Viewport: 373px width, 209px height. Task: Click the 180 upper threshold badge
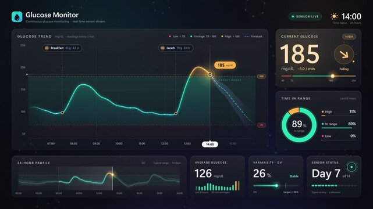[261, 77]
